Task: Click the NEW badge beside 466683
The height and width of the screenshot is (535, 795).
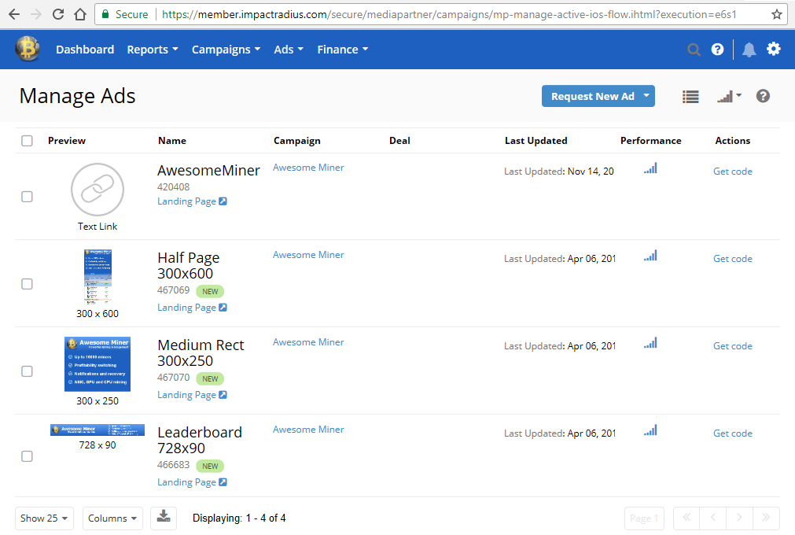Action: (x=210, y=466)
